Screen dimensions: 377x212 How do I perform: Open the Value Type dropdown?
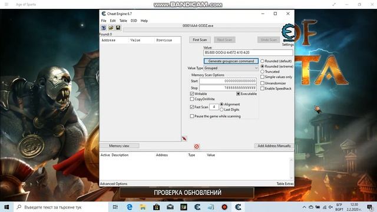(x=231, y=68)
